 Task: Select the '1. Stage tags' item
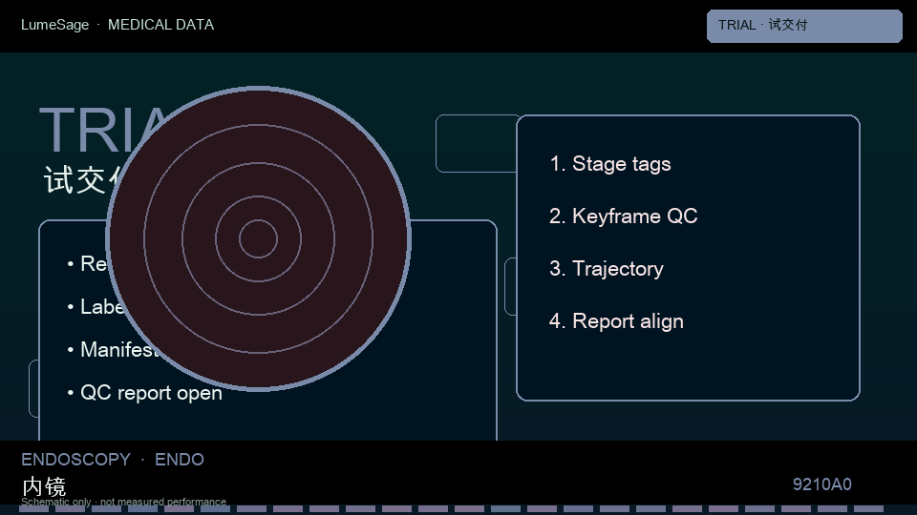click(610, 163)
